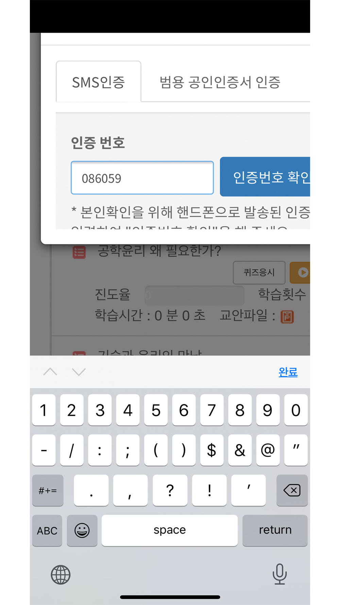This screenshot has height=605, width=340.
Task: Tap 완료 to dismiss the keyboard
Action: (288, 372)
